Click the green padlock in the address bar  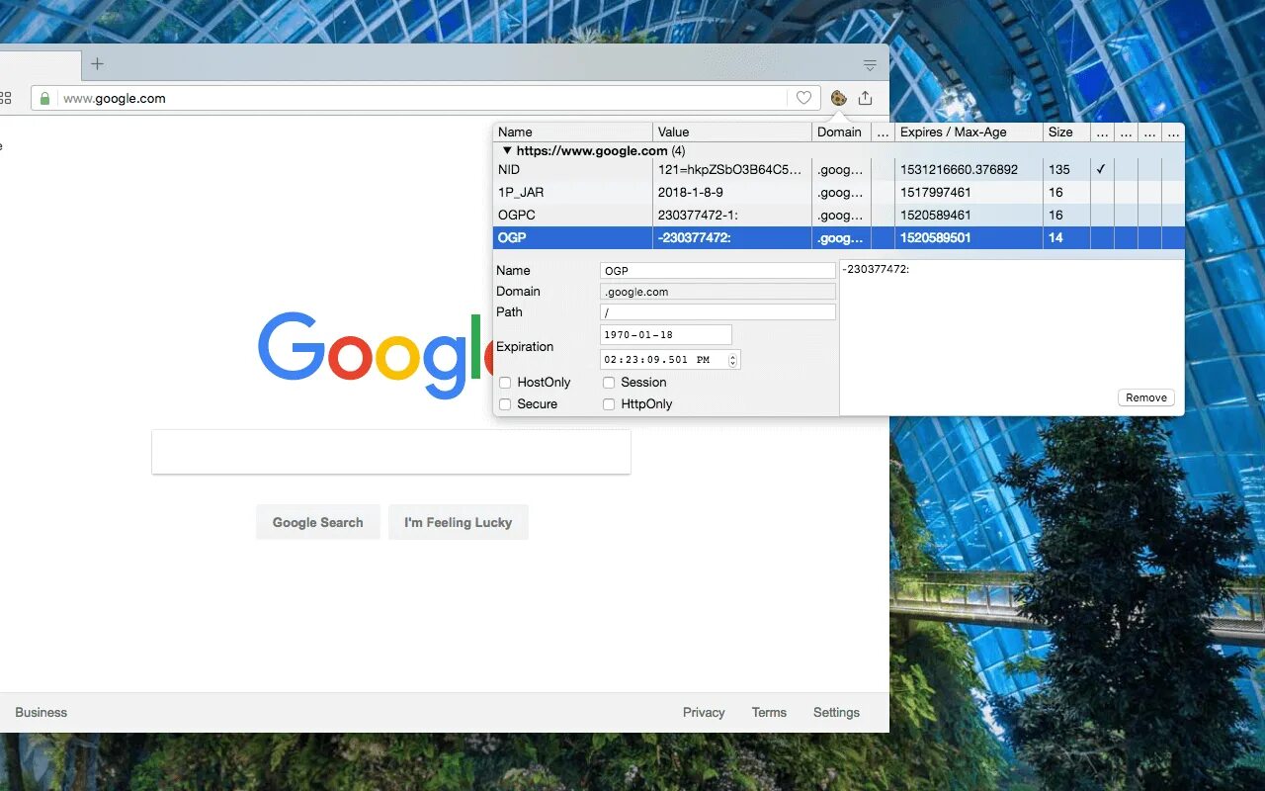pos(44,98)
